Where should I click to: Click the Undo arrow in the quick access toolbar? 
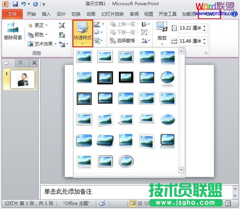pyautogui.click(x=24, y=4)
